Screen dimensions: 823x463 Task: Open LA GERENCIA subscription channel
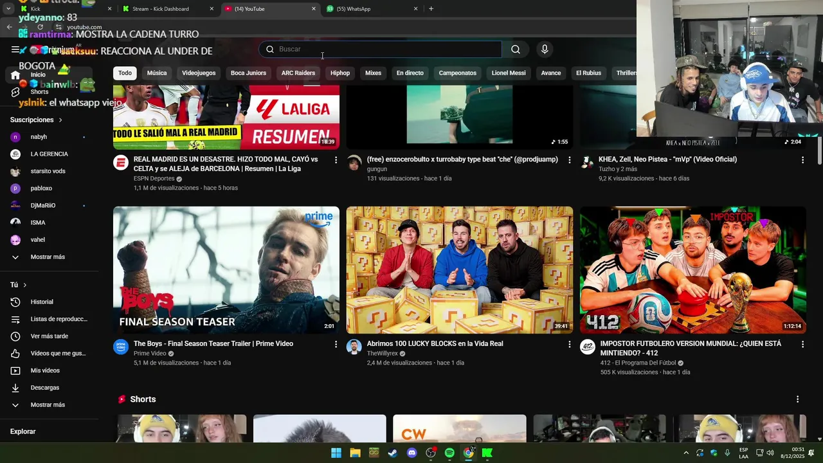click(x=48, y=154)
